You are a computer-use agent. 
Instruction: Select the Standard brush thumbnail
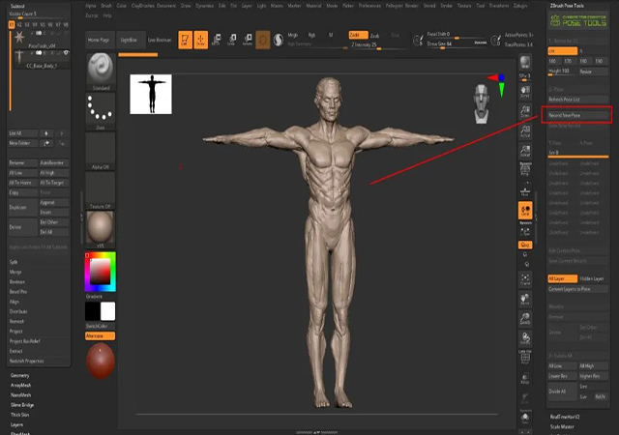[100, 69]
